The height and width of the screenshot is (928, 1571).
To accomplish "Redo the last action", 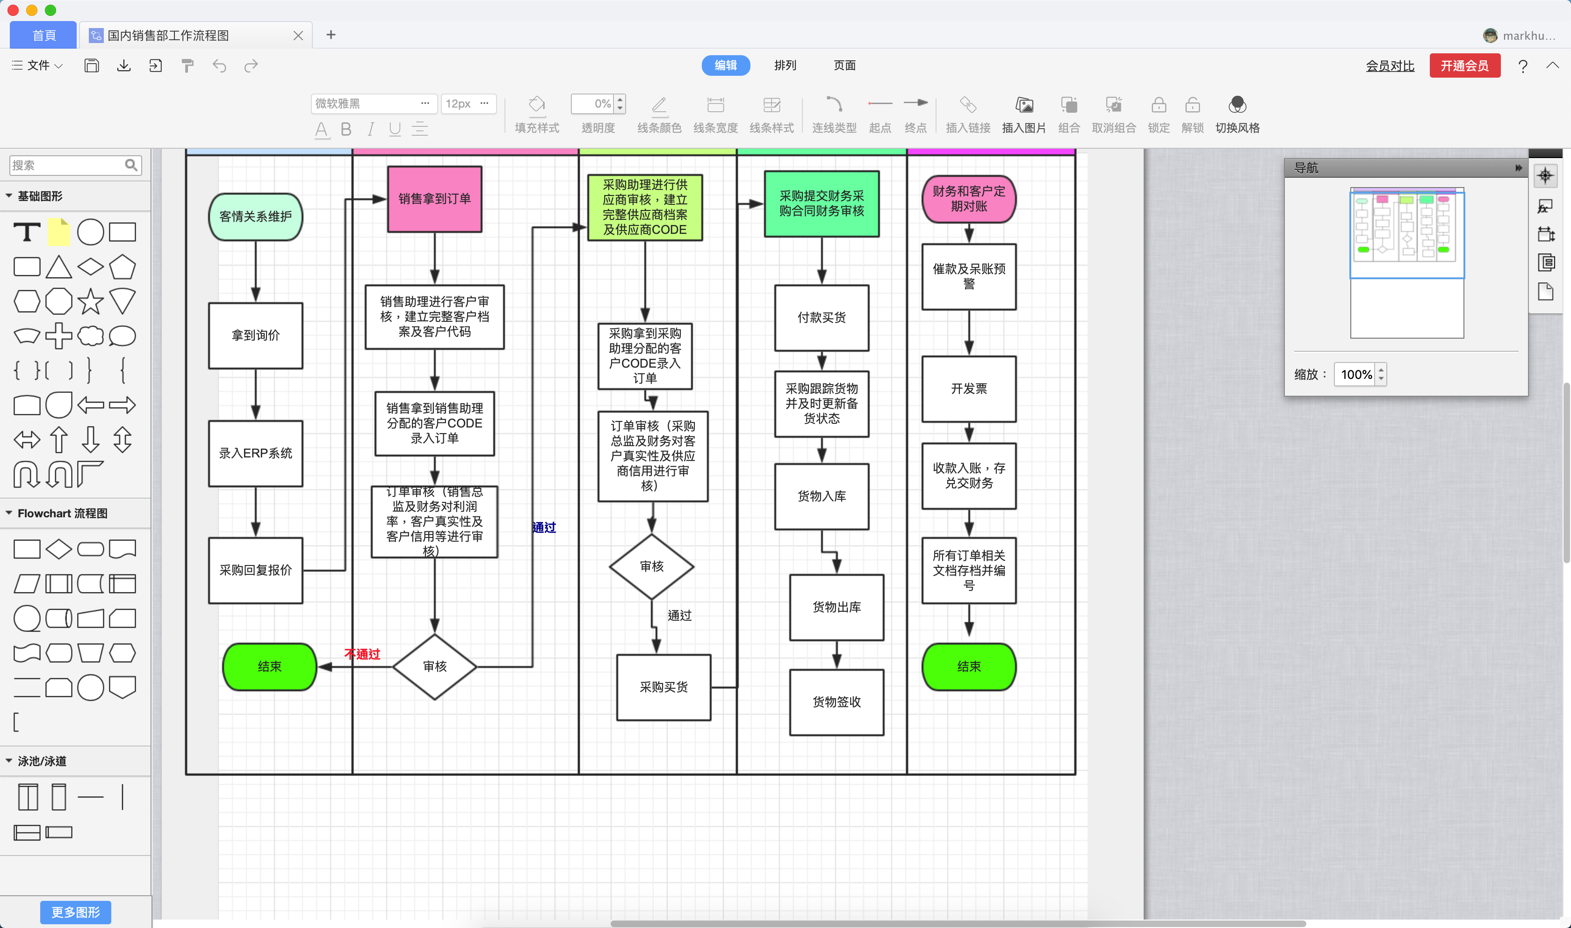I will 251,65.
